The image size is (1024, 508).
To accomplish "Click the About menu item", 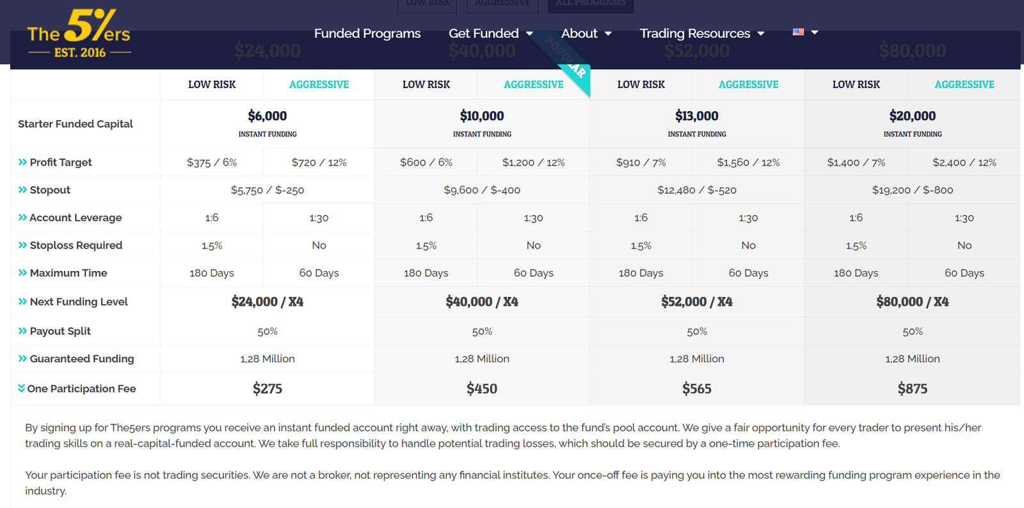I will click(x=579, y=33).
